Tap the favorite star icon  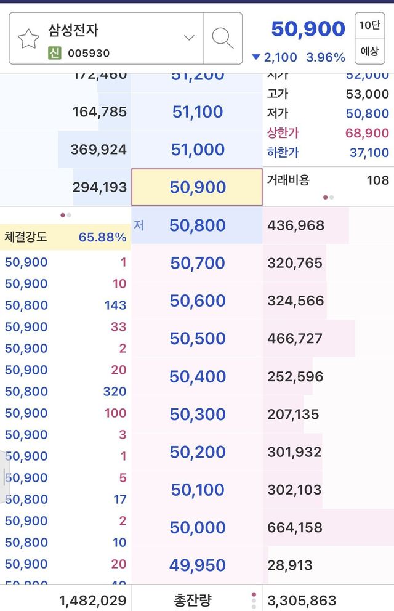pyautogui.click(x=28, y=39)
